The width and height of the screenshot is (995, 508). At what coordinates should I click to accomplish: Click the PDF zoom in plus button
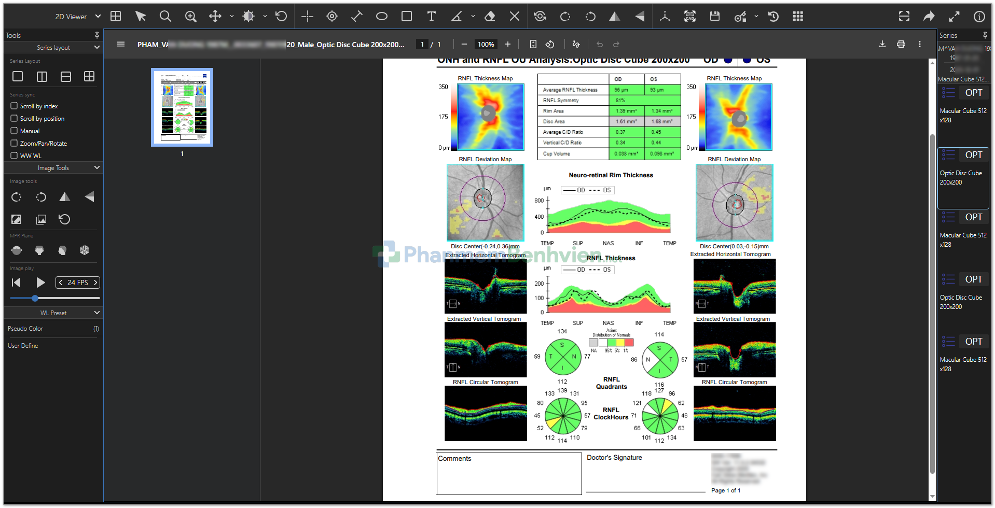pyautogui.click(x=508, y=45)
